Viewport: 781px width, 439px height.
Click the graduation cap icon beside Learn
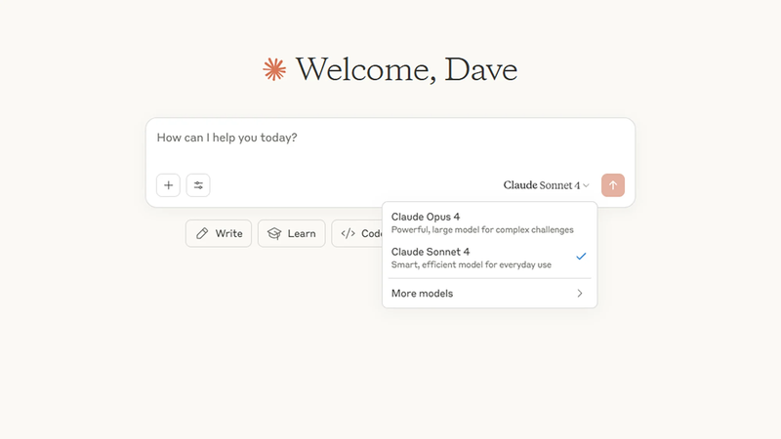tap(274, 234)
